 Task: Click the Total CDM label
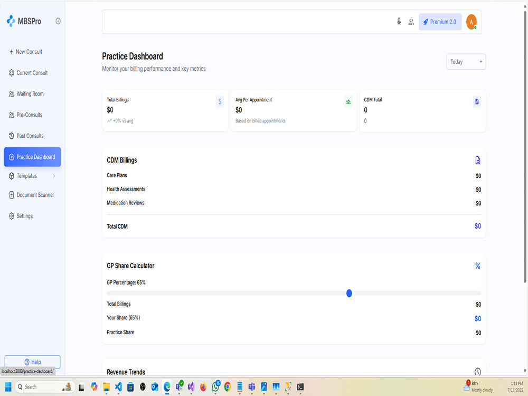[117, 227]
